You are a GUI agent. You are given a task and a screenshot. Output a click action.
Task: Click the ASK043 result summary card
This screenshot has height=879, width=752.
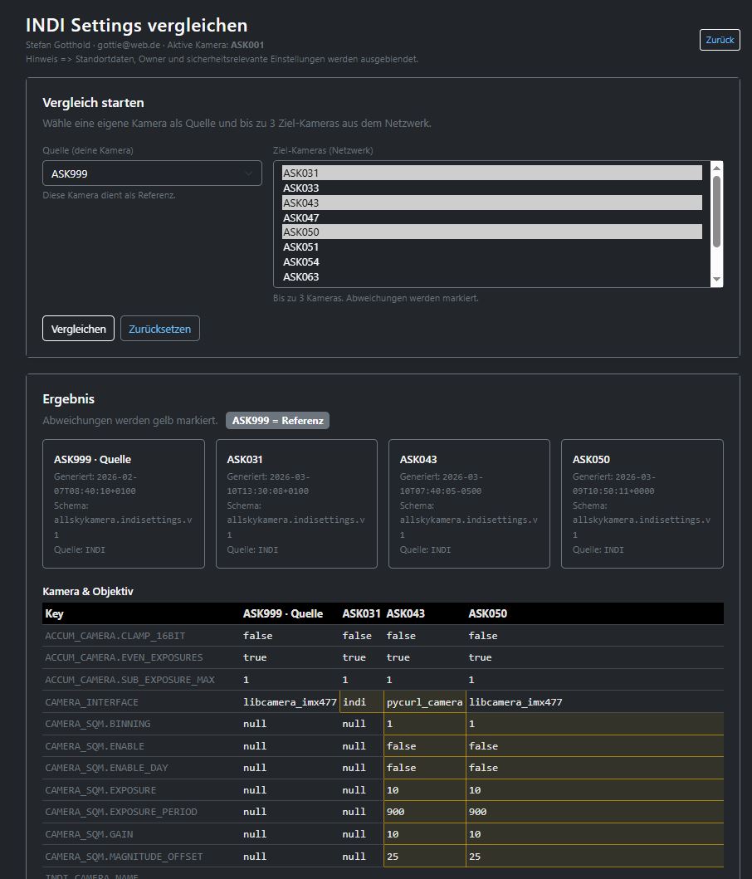pos(469,503)
